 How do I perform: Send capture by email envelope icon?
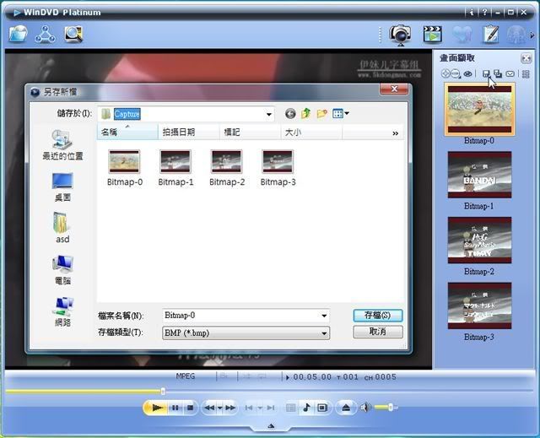tap(510, 73)
